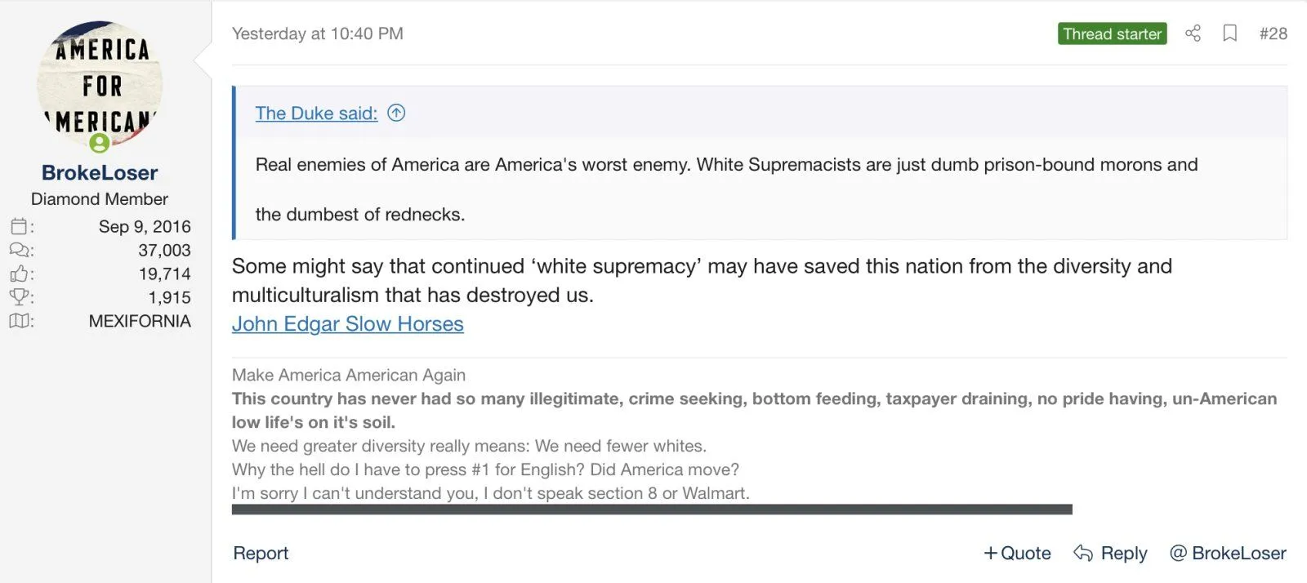Open BrokeLoser's avatar image

100,82
